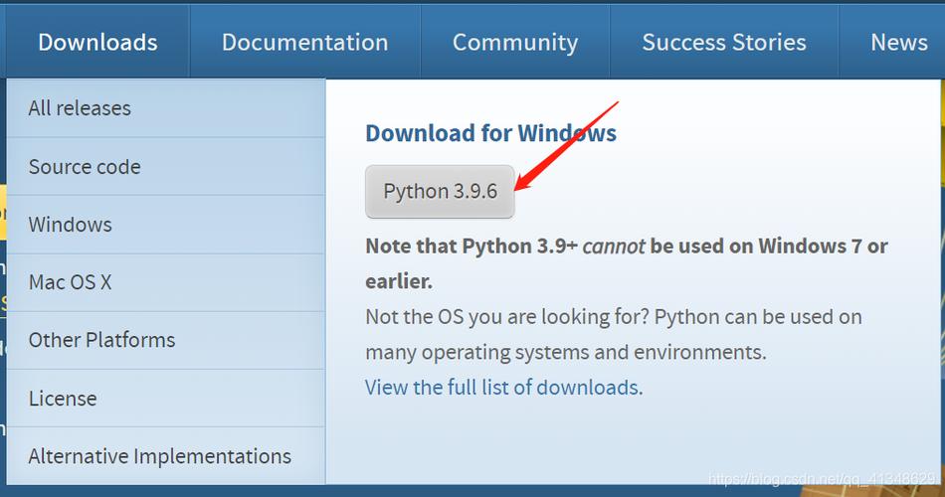Screen dimensions: 945x497
Task: Select All releases in Downloads menu
Action: pyautogui.click(x=166, y=108)
